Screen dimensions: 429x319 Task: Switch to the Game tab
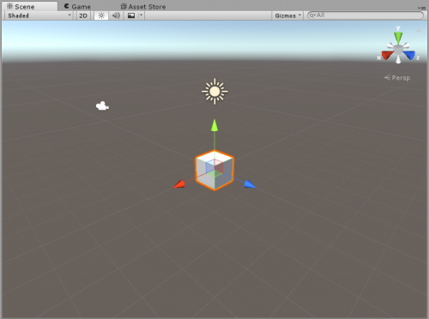(x=77, y=7)
